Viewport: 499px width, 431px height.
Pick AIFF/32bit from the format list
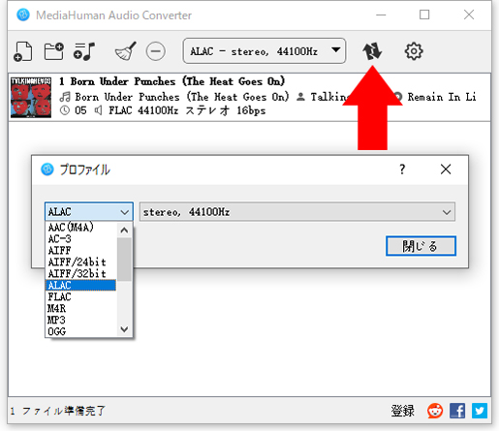80,274
